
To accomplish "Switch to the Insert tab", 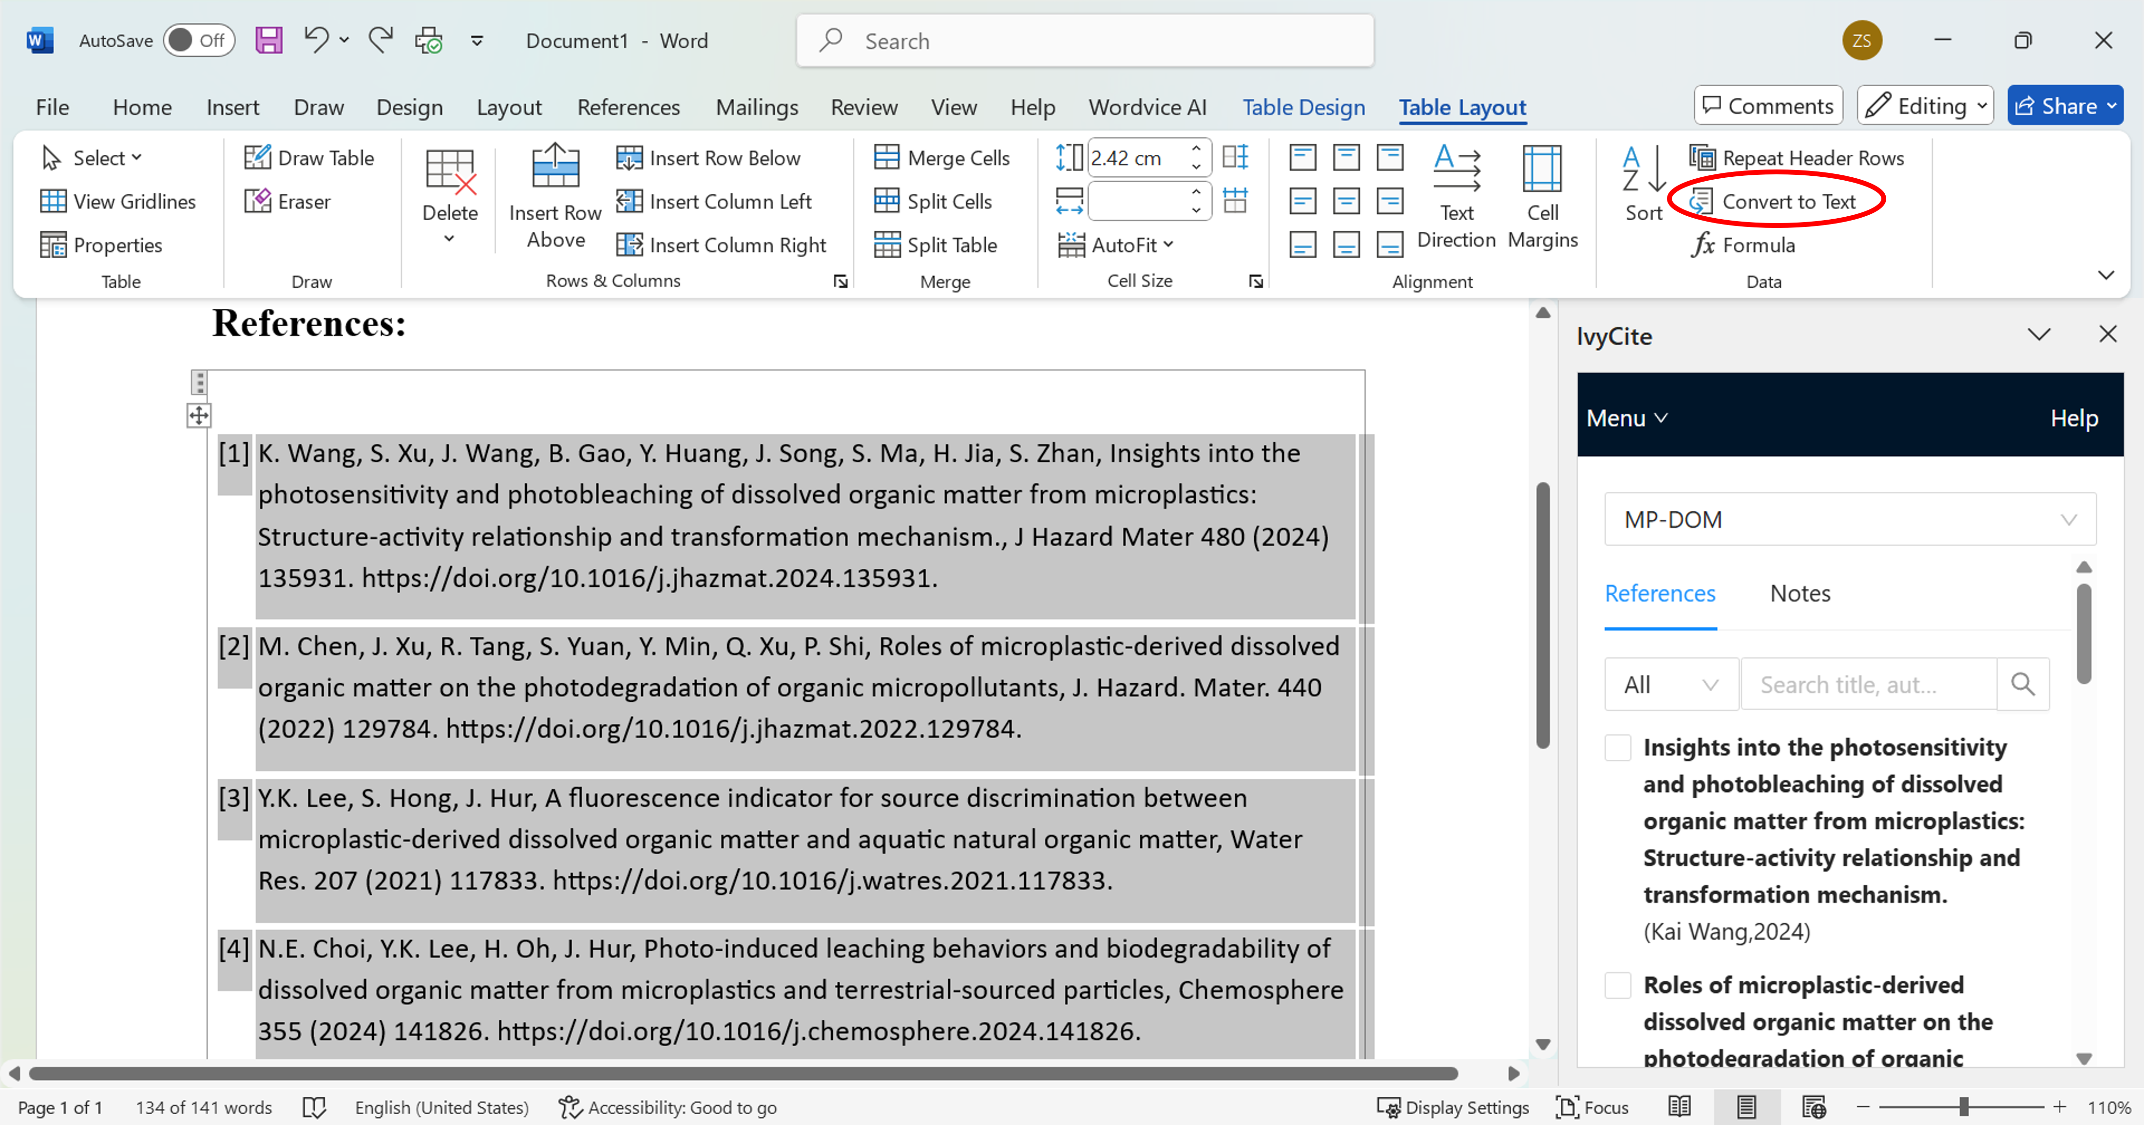I will [x=232, y=107].
